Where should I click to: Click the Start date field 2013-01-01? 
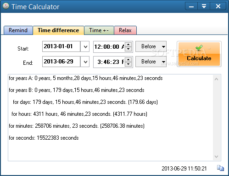click(61, 46)
